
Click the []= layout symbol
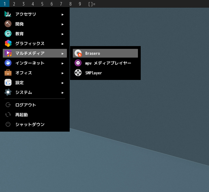[x=92, y=4]
